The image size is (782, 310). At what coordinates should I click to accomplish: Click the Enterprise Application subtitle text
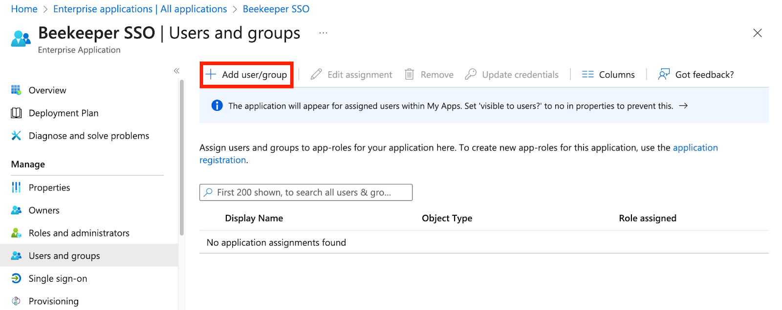[79, 50]
